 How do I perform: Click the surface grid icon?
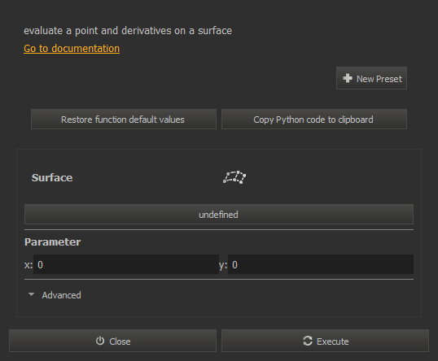click(234, 177)
